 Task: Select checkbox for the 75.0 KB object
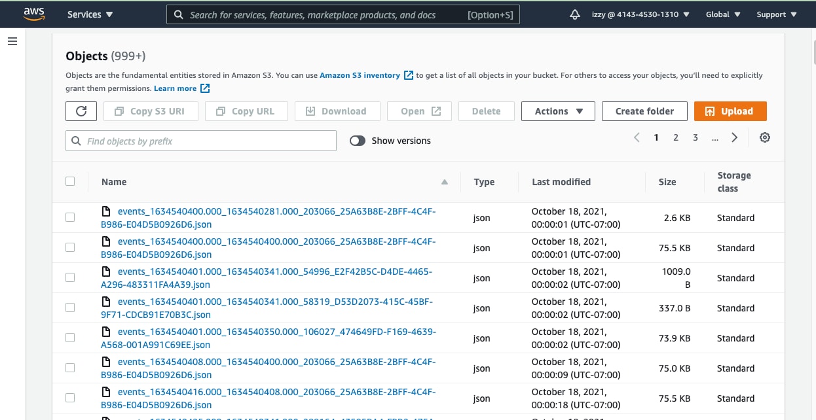pos(70,368)
